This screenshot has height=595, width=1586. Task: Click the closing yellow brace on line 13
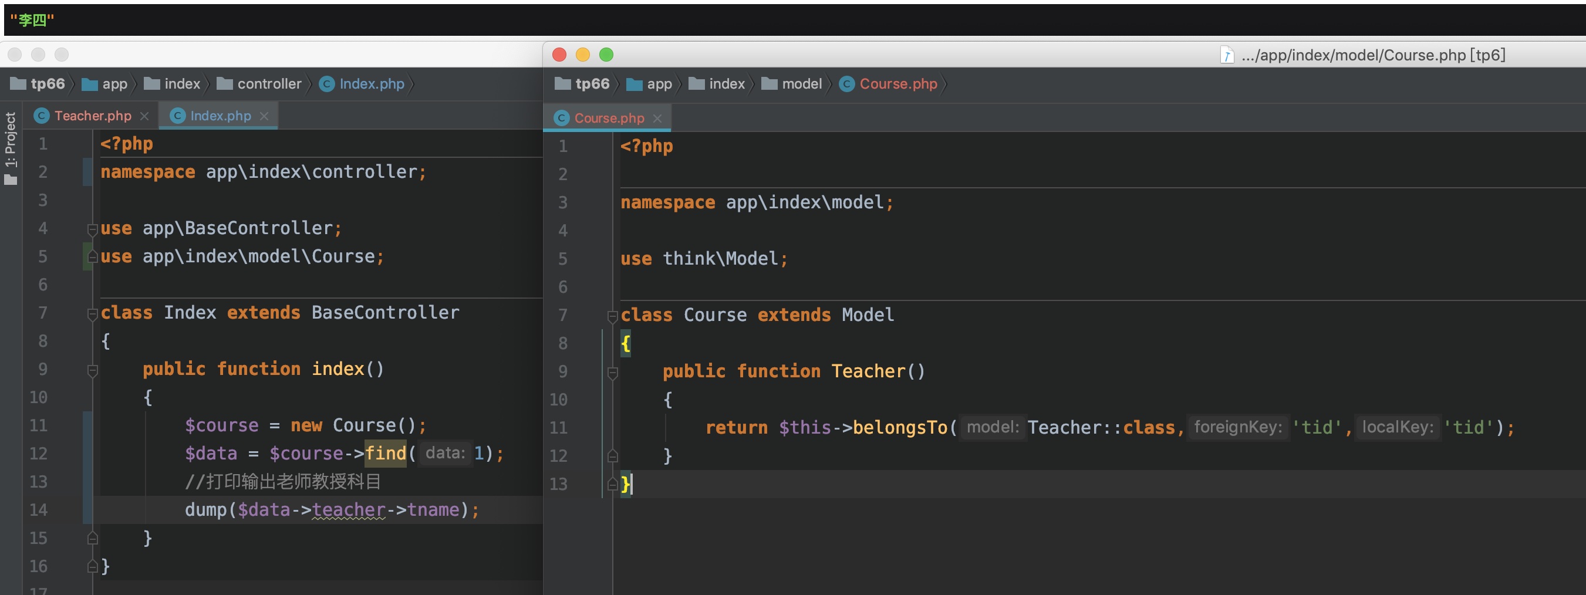coord(625,484)
